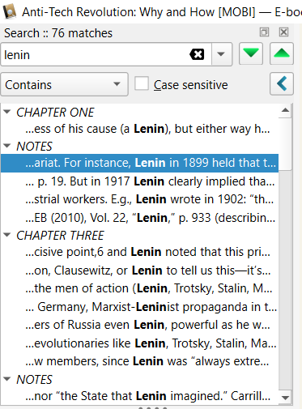The height and width of the screenshot is (409, 302).
Task: Toggle the Case sensitive checkbox
Action: coord(142,83)
